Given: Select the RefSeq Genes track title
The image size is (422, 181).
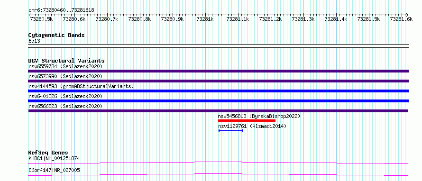Looking at the screenshot, I should point(48,153).
